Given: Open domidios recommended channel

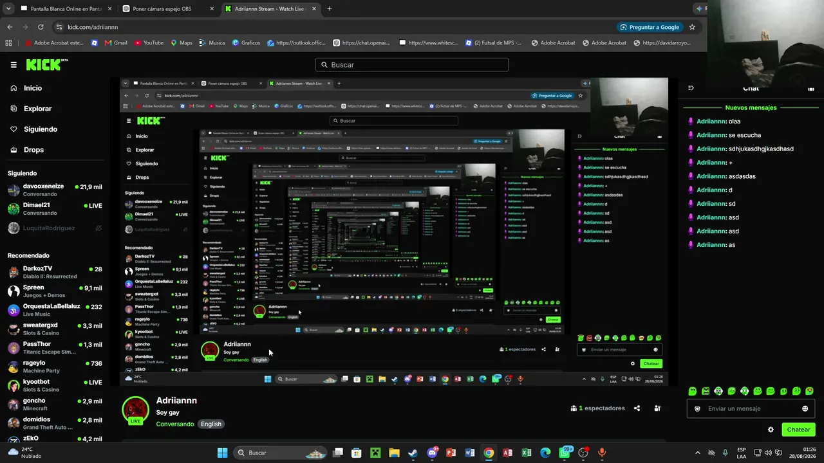Looking at the screenshot, I should coord(55,423).
